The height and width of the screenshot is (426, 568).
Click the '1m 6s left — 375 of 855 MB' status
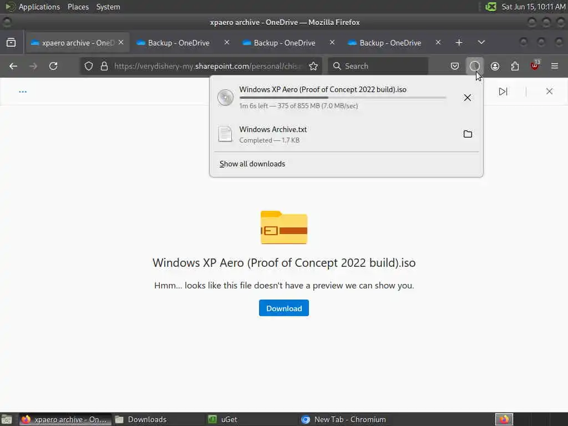click(298, 106)
